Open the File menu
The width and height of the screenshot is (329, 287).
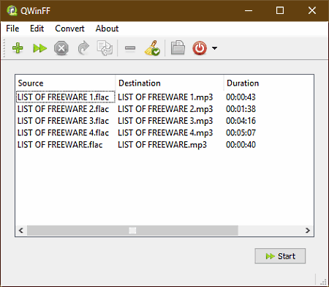[x=12, y=29]
